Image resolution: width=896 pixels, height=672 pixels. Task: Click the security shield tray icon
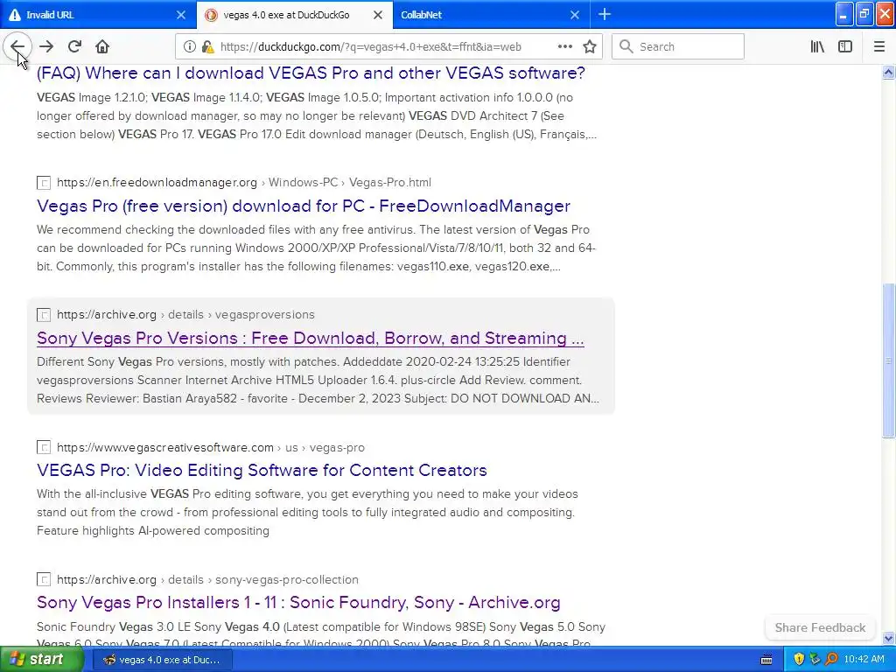pos(798,659)
